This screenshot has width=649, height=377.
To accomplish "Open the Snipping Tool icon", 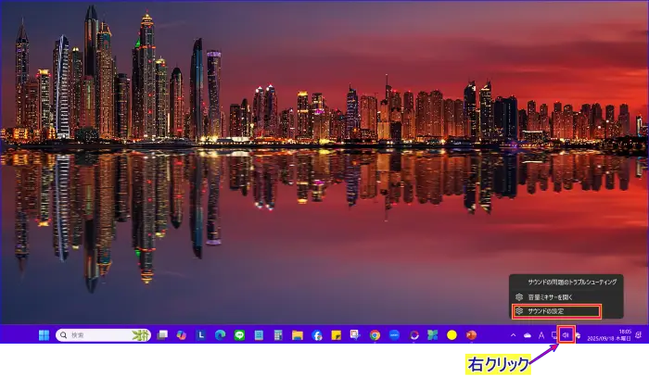I will click(x=414, y=335).
